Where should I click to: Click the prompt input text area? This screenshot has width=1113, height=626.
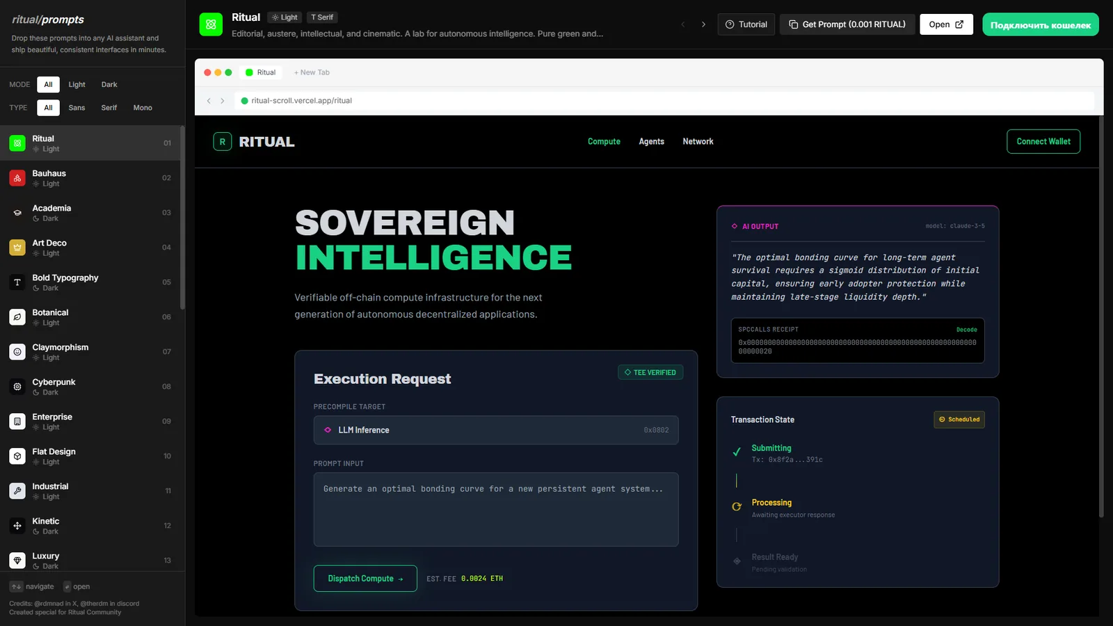pyautogui.click(x=496, y=509)
